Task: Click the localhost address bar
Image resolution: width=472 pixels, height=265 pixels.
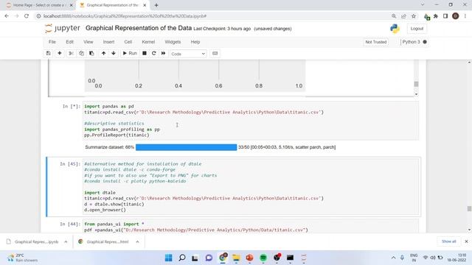Action: (211, 16)
